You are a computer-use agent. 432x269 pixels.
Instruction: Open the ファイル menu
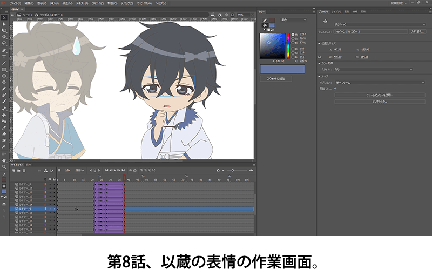point(15,3)
